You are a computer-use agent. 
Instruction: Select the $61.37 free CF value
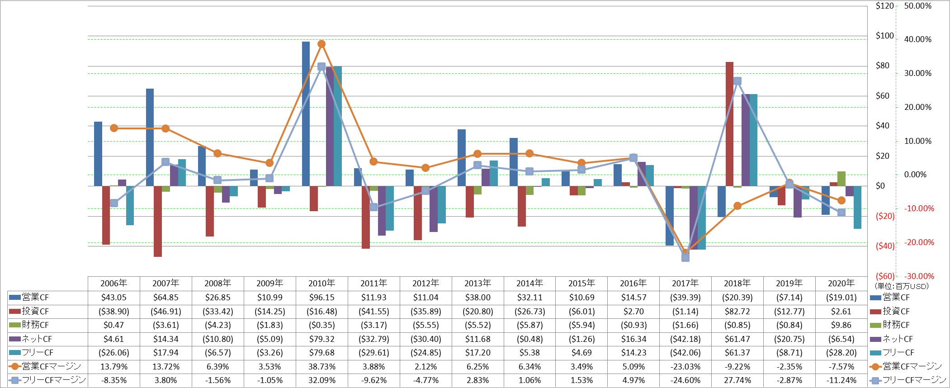(x=737, y=353)
